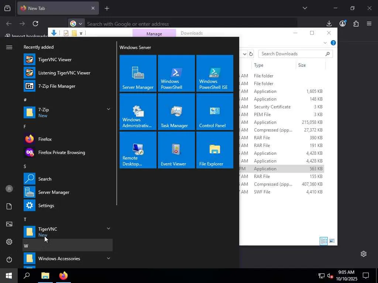The image size is (378, 283).
Task: Open TigerVNC Viewer from Recently added
Action: [x=68, y=59]
